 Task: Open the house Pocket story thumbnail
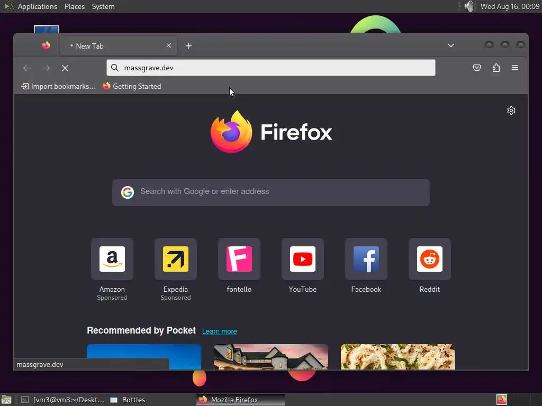(271, 357)
